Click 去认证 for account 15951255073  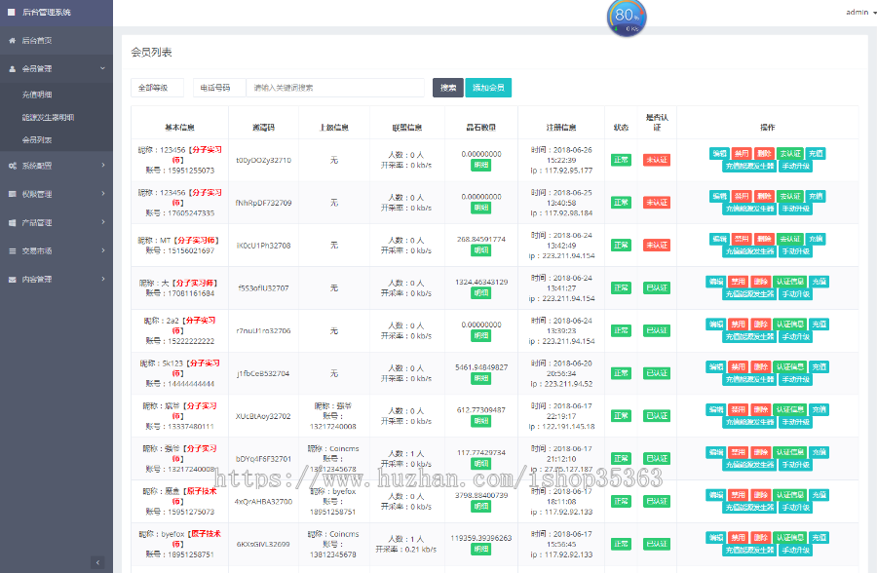[x=790, y=153]
